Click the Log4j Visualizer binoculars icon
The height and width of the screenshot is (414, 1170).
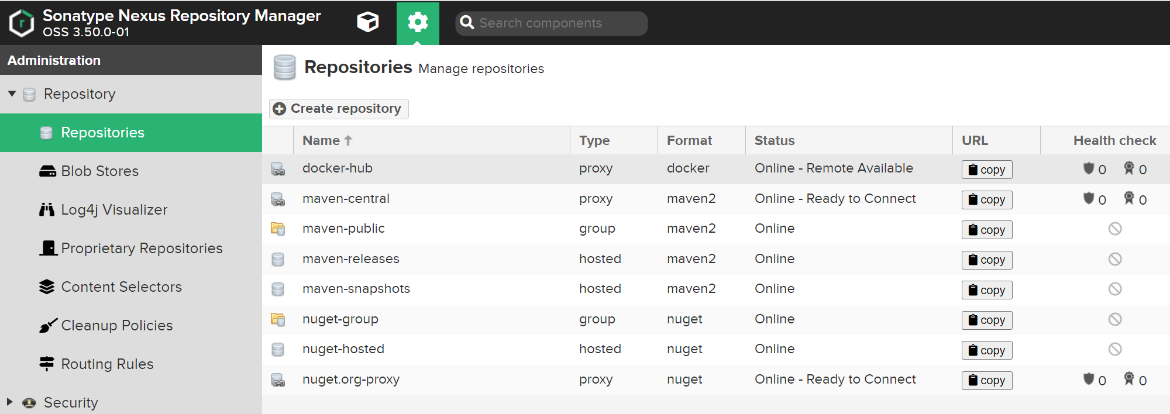(x=47, y=209)
